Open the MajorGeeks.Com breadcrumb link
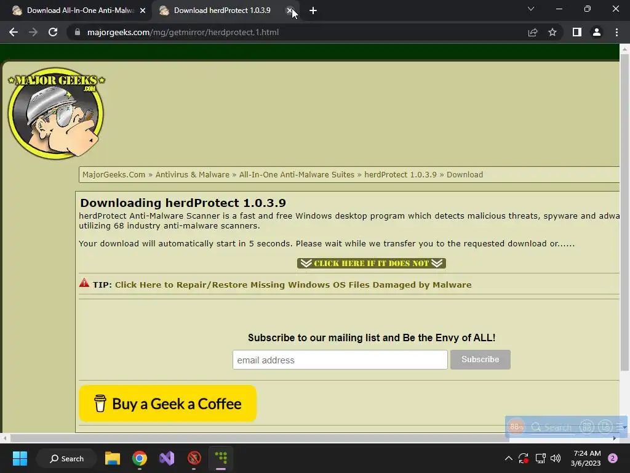Viewport: 630px width, 473px height. click(114, 174)
